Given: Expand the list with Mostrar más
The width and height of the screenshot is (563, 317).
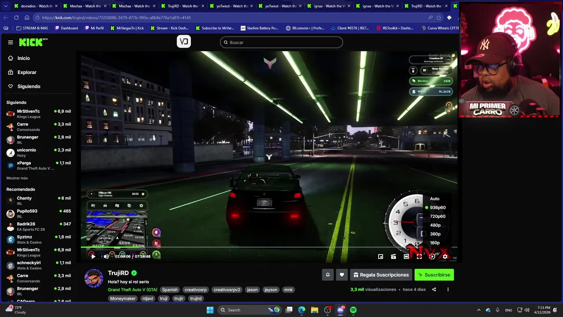Looking at the screenshot, I should pyautogui.click(x=17, y=178).
